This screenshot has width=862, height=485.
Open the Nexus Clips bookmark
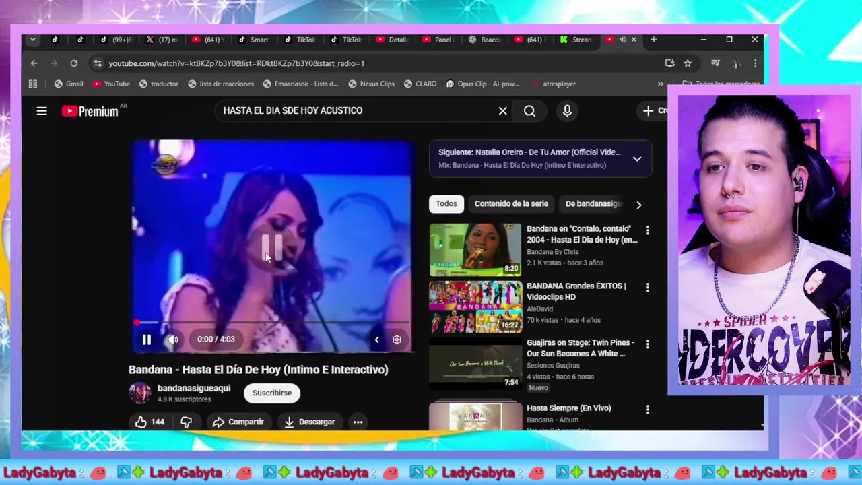(371, 84)
